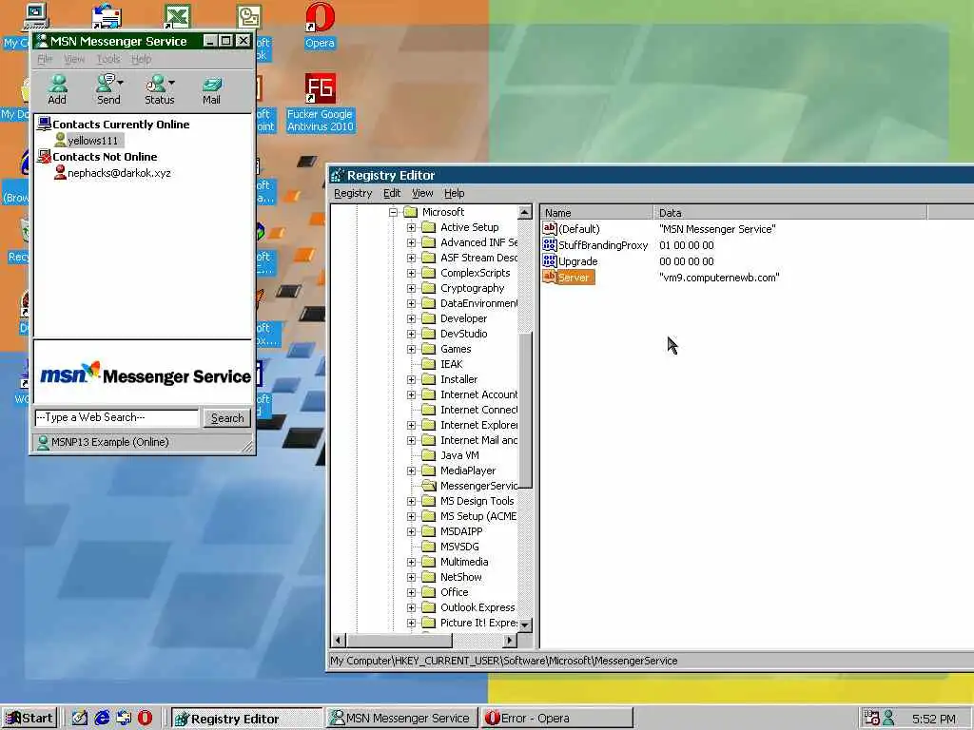Click the Start button
The width and height of the screenshot is (974, 730).
[29, 719]
